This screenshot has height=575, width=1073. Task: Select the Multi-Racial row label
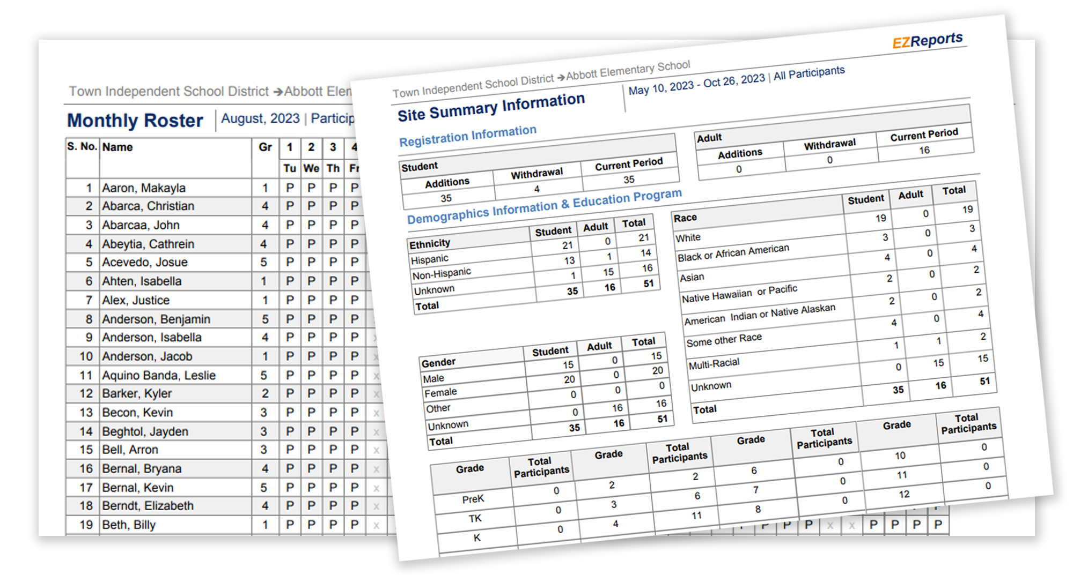click(x=714, y=364)
